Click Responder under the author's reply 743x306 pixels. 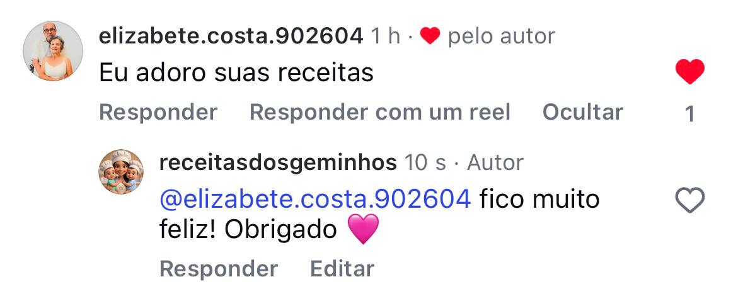219,269
